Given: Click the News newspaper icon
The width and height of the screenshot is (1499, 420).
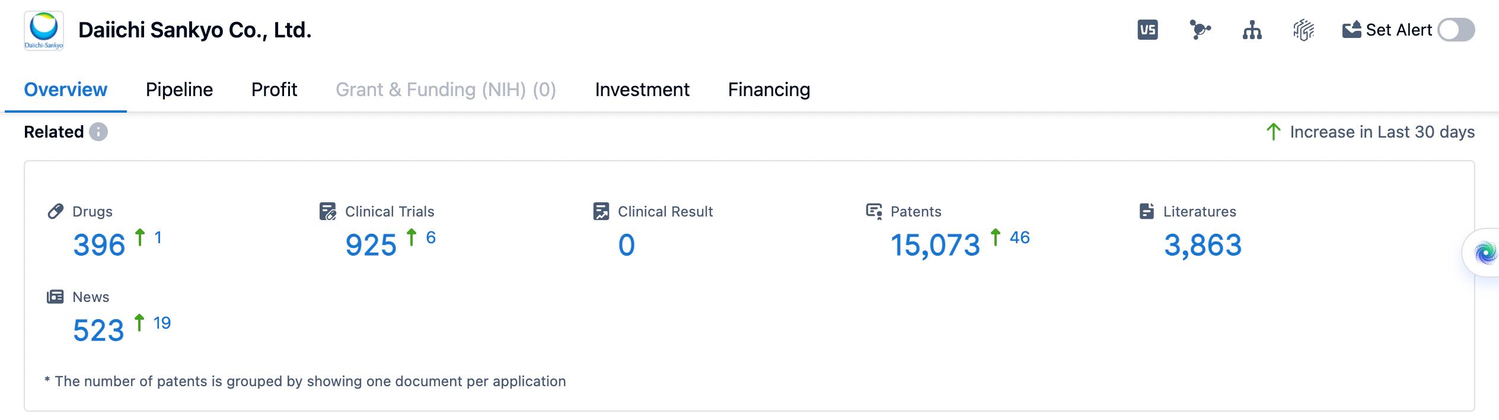Looking at the screenshot, I should tap(55, 297).
